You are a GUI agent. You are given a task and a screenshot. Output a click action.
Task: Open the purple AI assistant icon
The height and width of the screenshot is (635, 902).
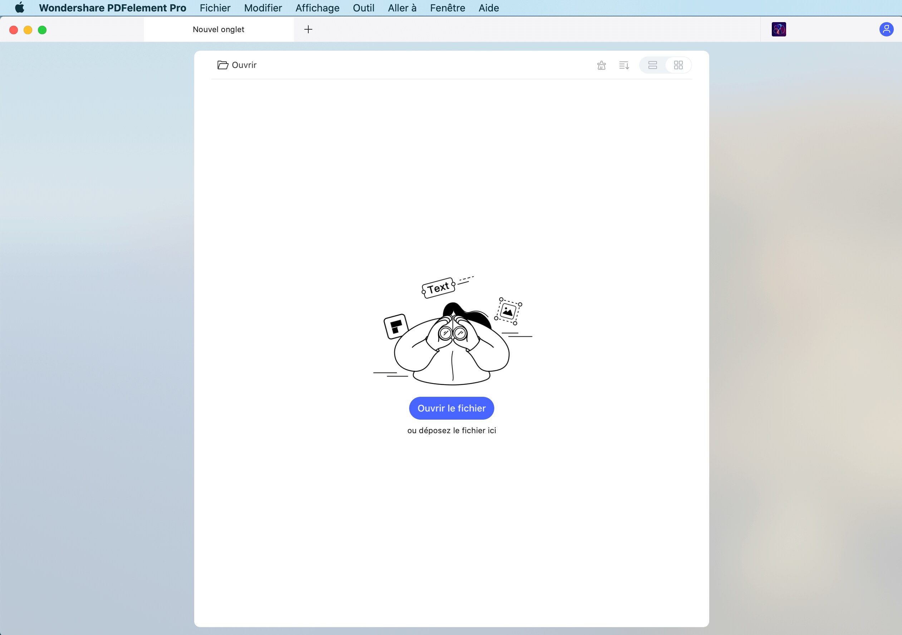pos(779,29)
